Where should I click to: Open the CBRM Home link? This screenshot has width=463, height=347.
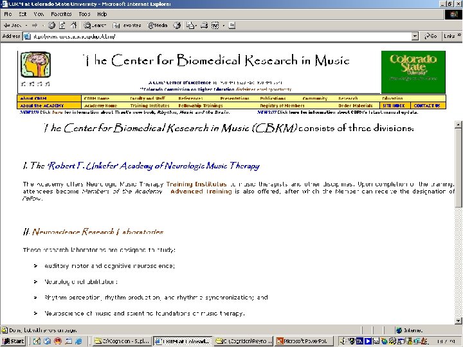pyautogui.click(x=96, y=98)
